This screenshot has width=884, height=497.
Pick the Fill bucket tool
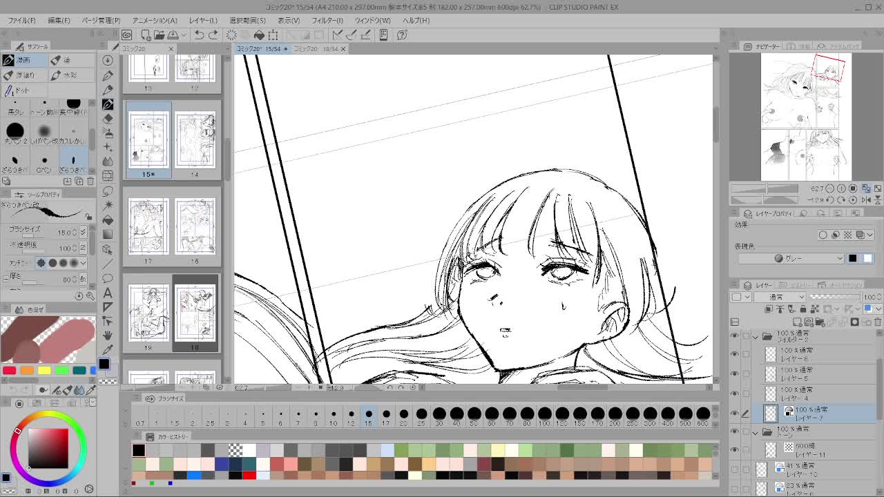tap(108, 220)
